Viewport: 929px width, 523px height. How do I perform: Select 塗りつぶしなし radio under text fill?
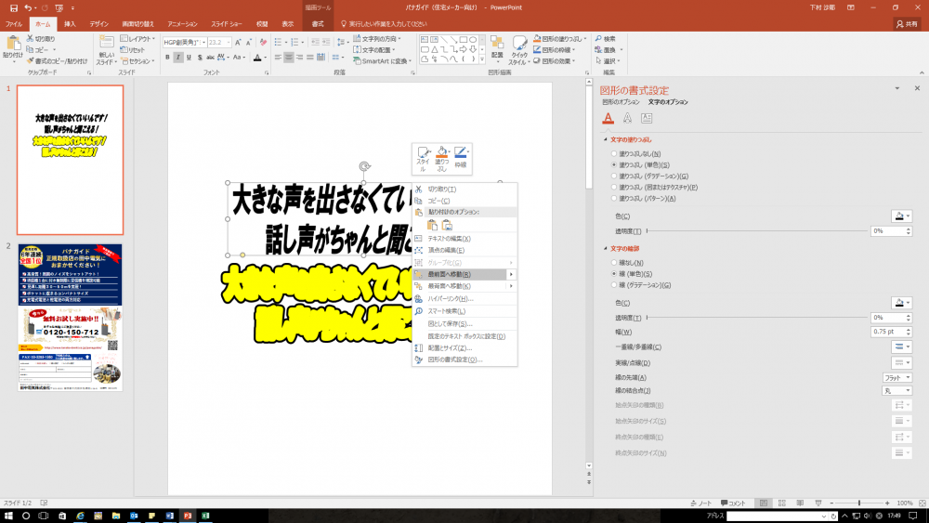(x=612, y=153)
